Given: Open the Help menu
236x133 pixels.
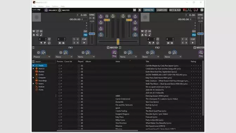Looking at the screenshot, I should pos(63,6).
